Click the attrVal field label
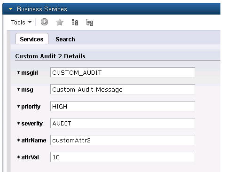Viewport: 227px width, 172px height. tap(30, 157)
